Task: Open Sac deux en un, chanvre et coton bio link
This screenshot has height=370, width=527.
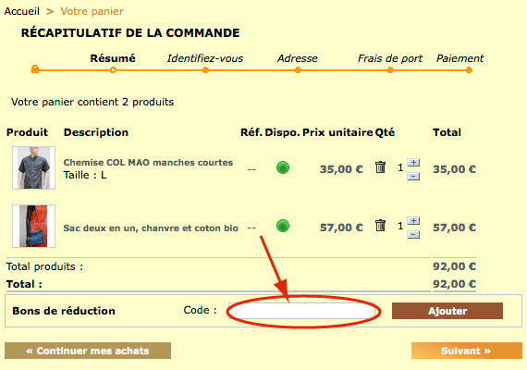Action: click(151, 228)
